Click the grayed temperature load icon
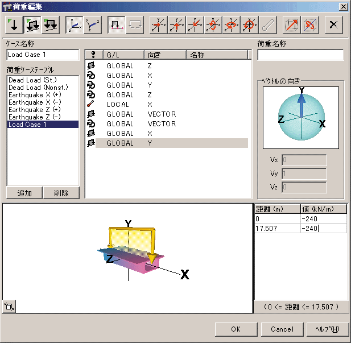This screenshot has height=343, width=351. coord(268,25)
